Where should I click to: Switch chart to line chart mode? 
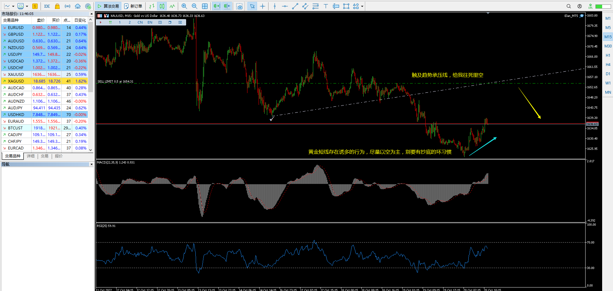pos(172,6)
